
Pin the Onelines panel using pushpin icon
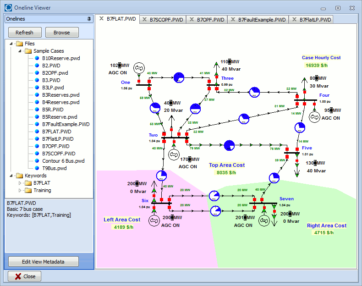click(x=89, y=19)
